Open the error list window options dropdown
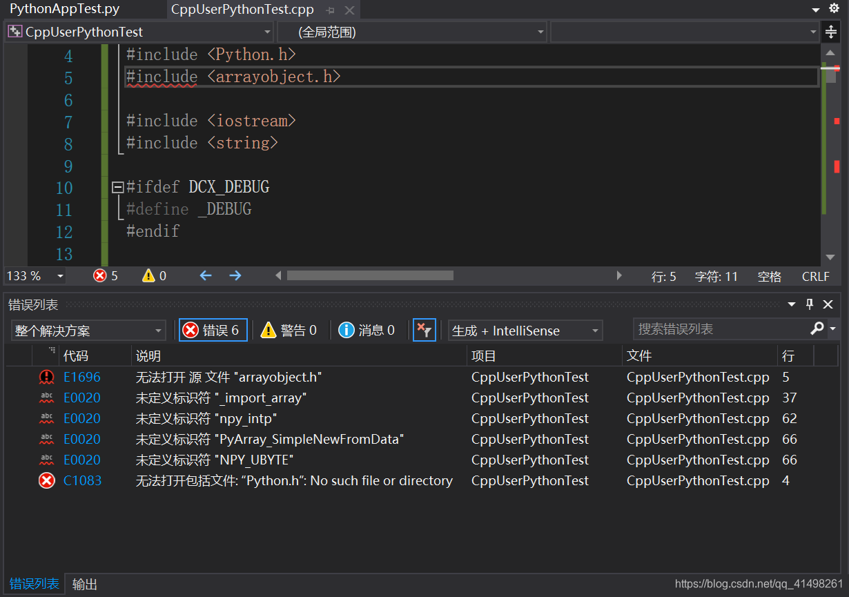Viewport: 849px width, 597px height. point(792,304)
